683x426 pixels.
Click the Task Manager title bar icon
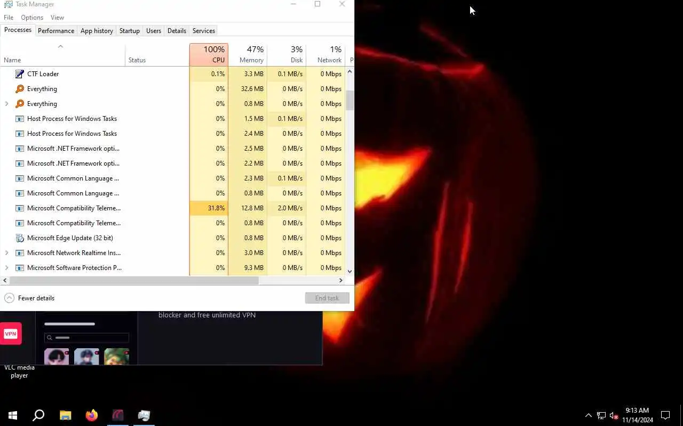click(8, 4)
